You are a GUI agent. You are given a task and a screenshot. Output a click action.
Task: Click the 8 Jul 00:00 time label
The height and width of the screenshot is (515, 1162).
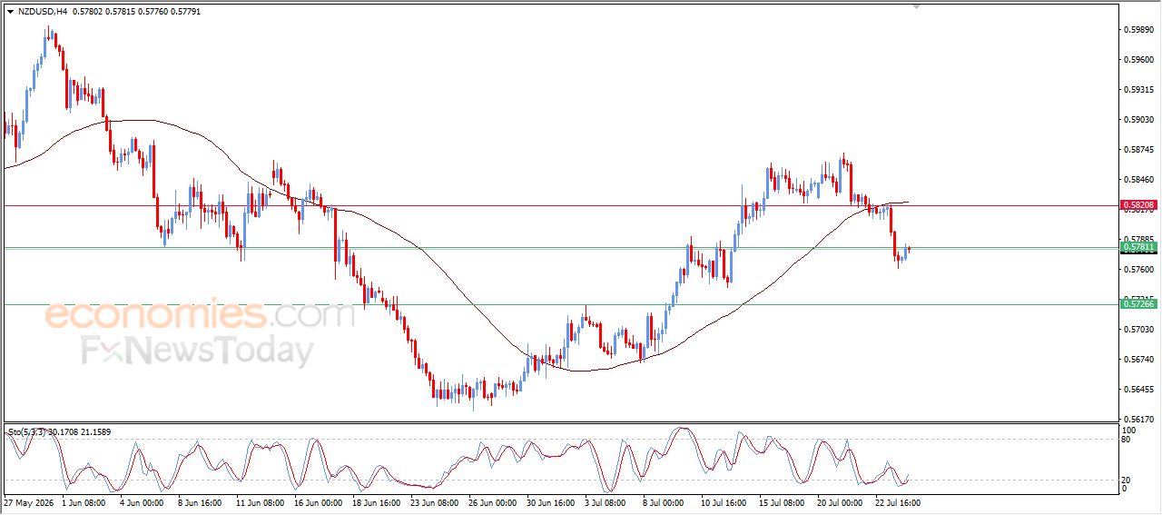pyautogui.click(x=662, y=501)
